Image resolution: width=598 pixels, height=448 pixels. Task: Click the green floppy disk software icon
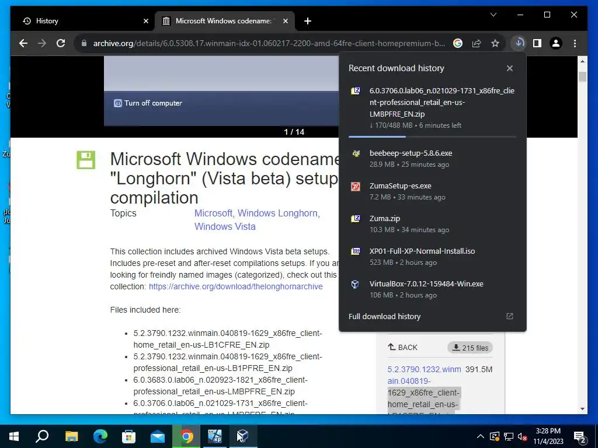(x=86, y=160)
